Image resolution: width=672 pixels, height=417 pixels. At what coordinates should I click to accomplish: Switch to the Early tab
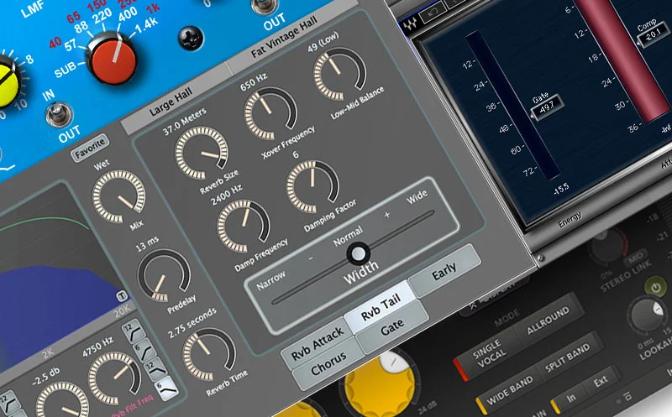tap(444, 271)
